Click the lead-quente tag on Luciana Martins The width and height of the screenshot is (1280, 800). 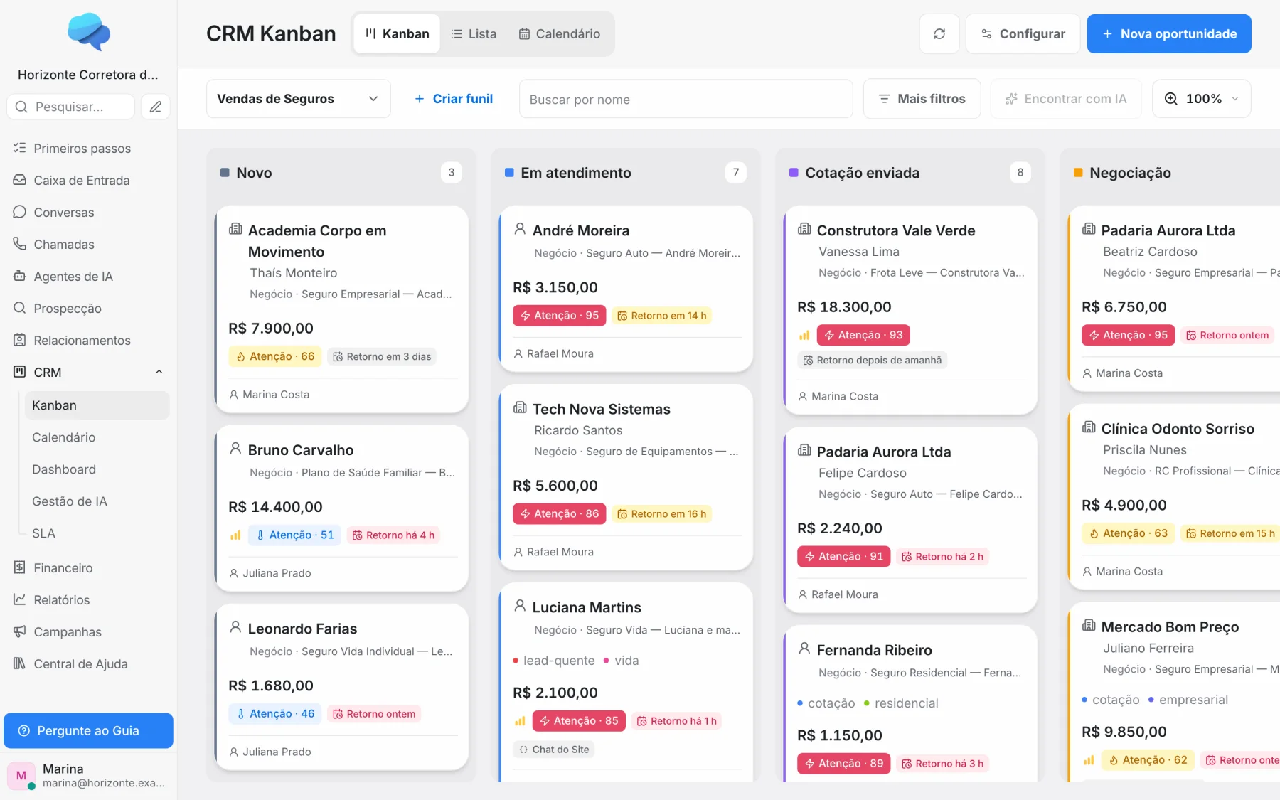tap(554, 661)
